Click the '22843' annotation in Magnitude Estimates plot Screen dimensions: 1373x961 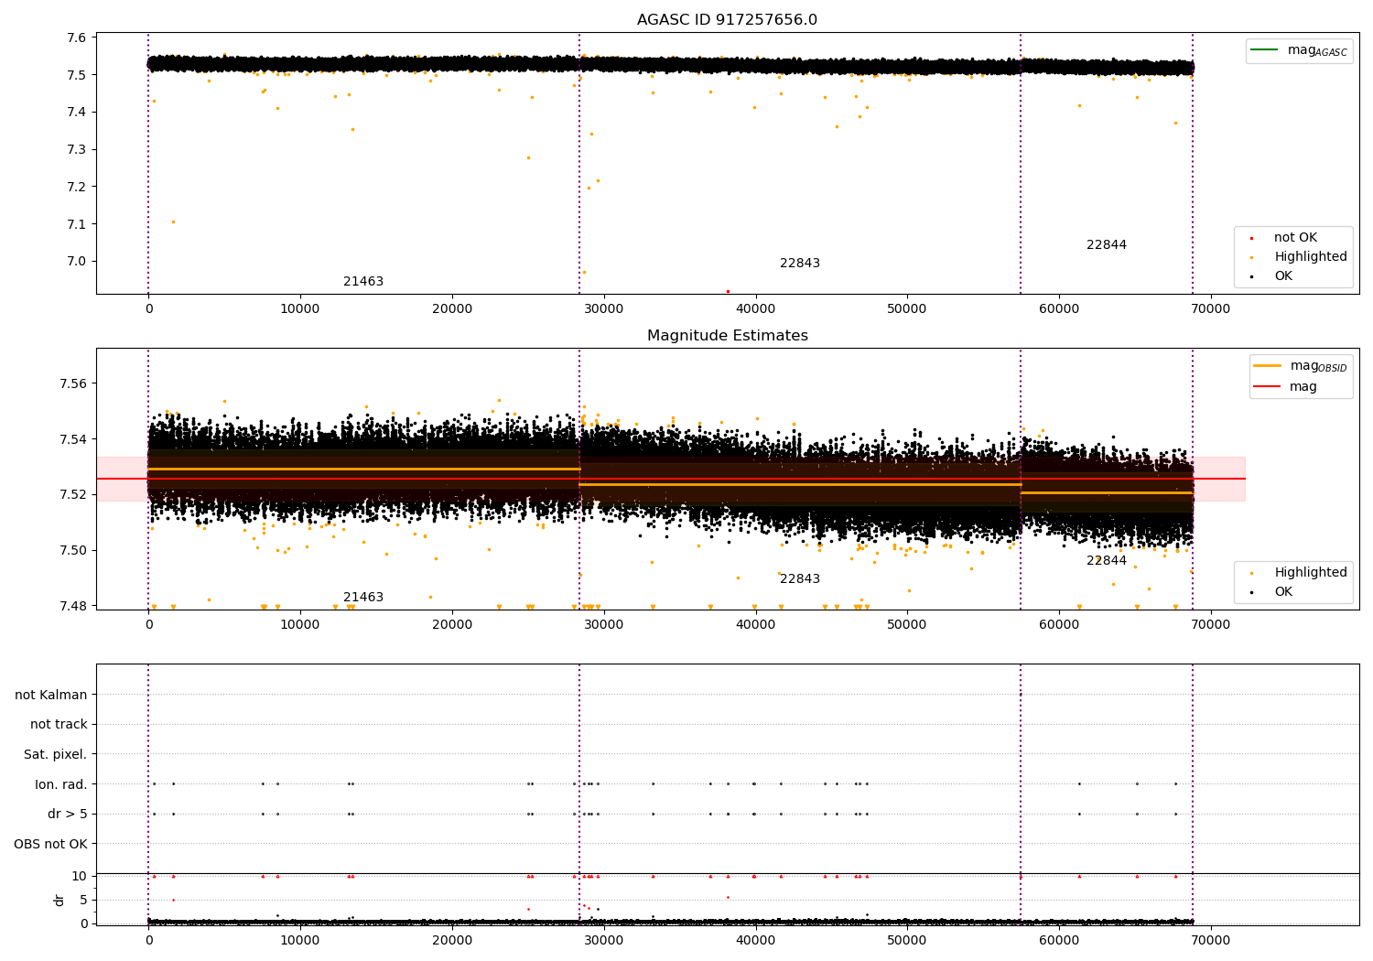pos(800,579)
